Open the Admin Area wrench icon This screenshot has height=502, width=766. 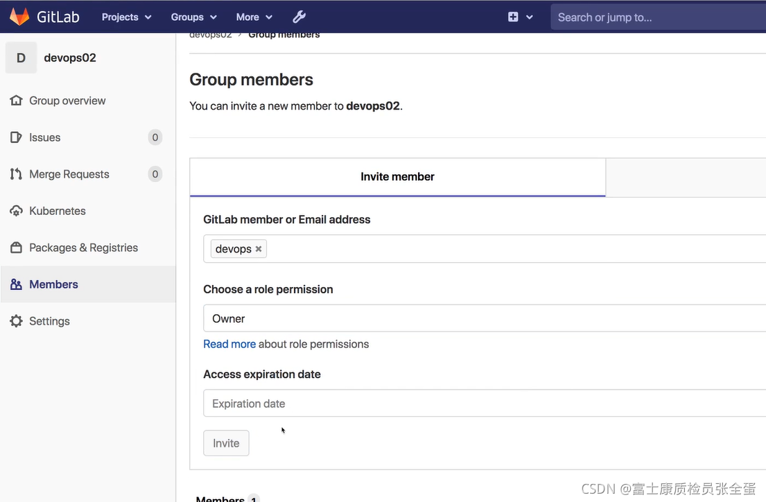pos(299,17)
